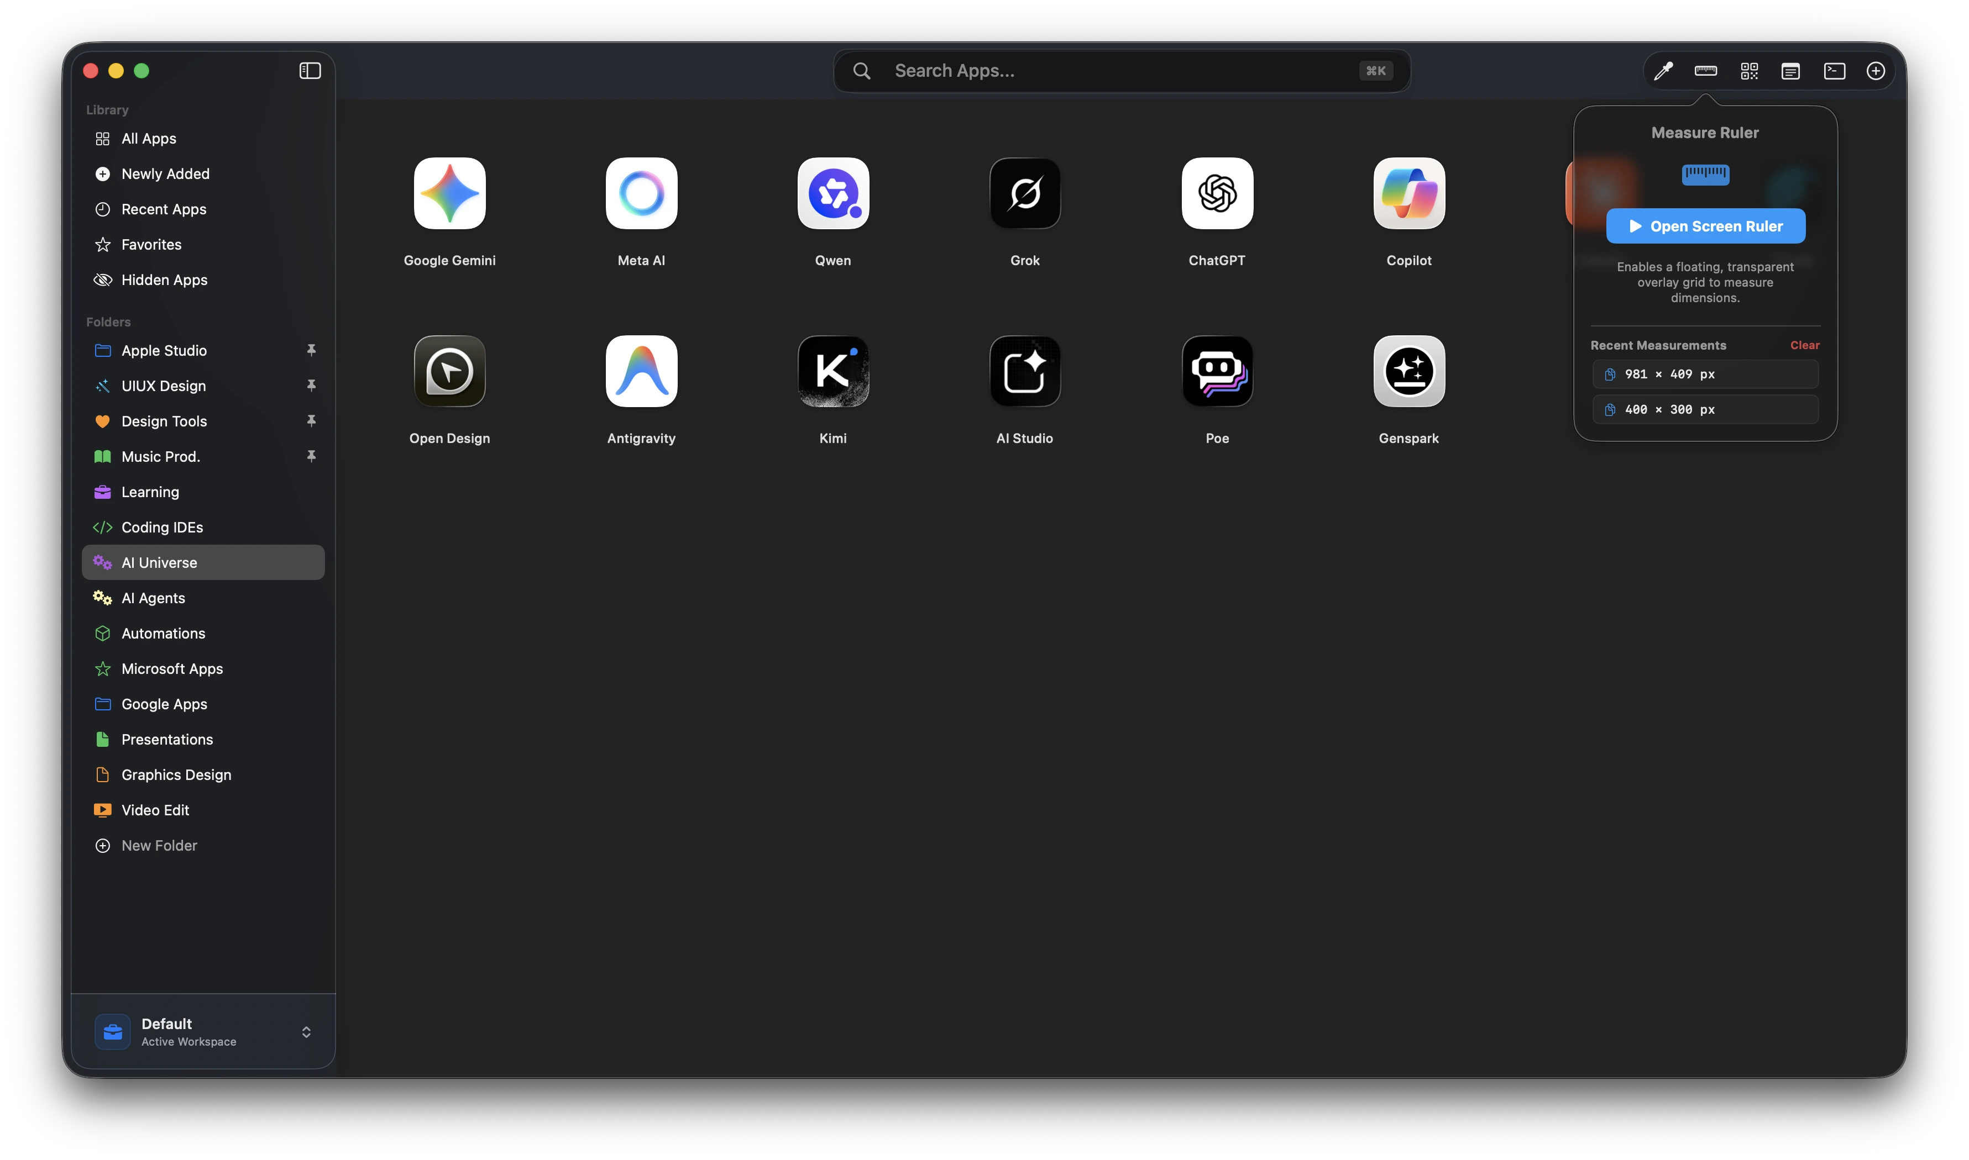
Task: Open the Microsoft Apps folder
Action: [203, 668]
